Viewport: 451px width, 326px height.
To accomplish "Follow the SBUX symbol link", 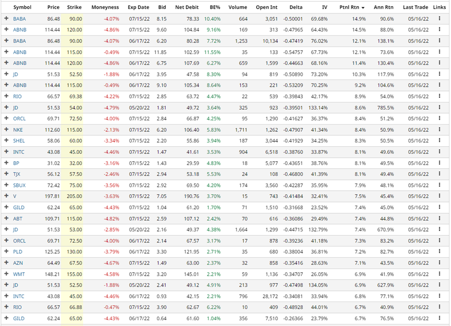I will coord(19,186).
